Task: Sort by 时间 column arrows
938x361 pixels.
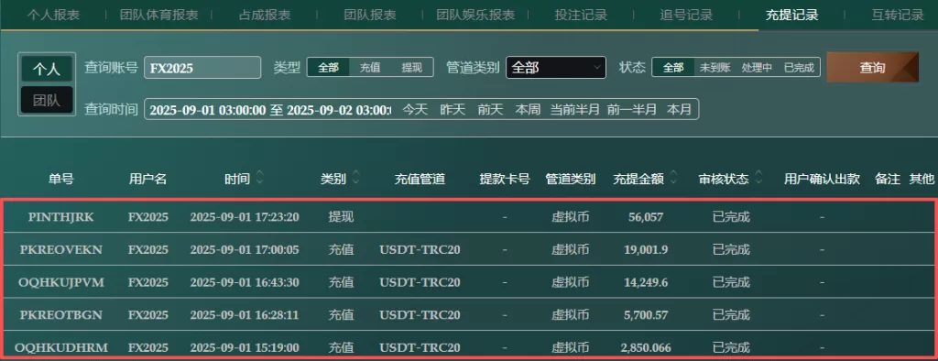Action: click(259, 179)
